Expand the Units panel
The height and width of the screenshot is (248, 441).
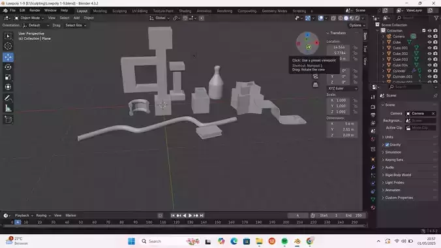389,137
